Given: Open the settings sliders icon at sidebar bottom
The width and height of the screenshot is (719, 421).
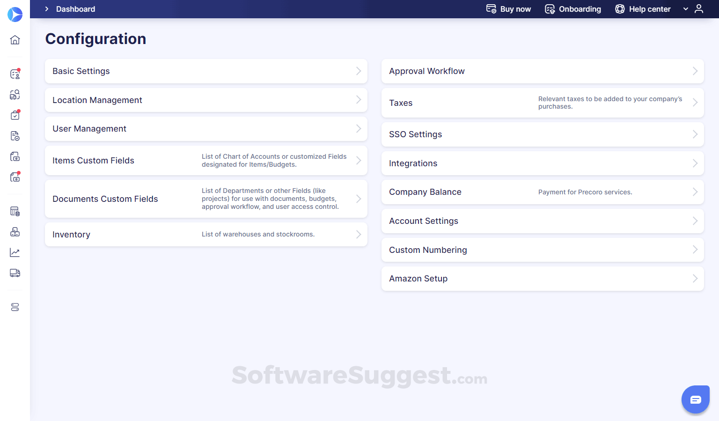Looking at the screenshot, I should click(x=15, y=307).
